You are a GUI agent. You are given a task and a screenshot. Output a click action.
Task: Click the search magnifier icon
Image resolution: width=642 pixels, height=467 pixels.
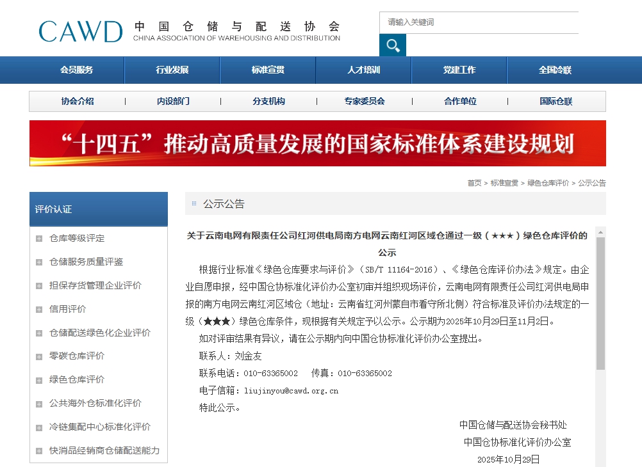(393, 45)
